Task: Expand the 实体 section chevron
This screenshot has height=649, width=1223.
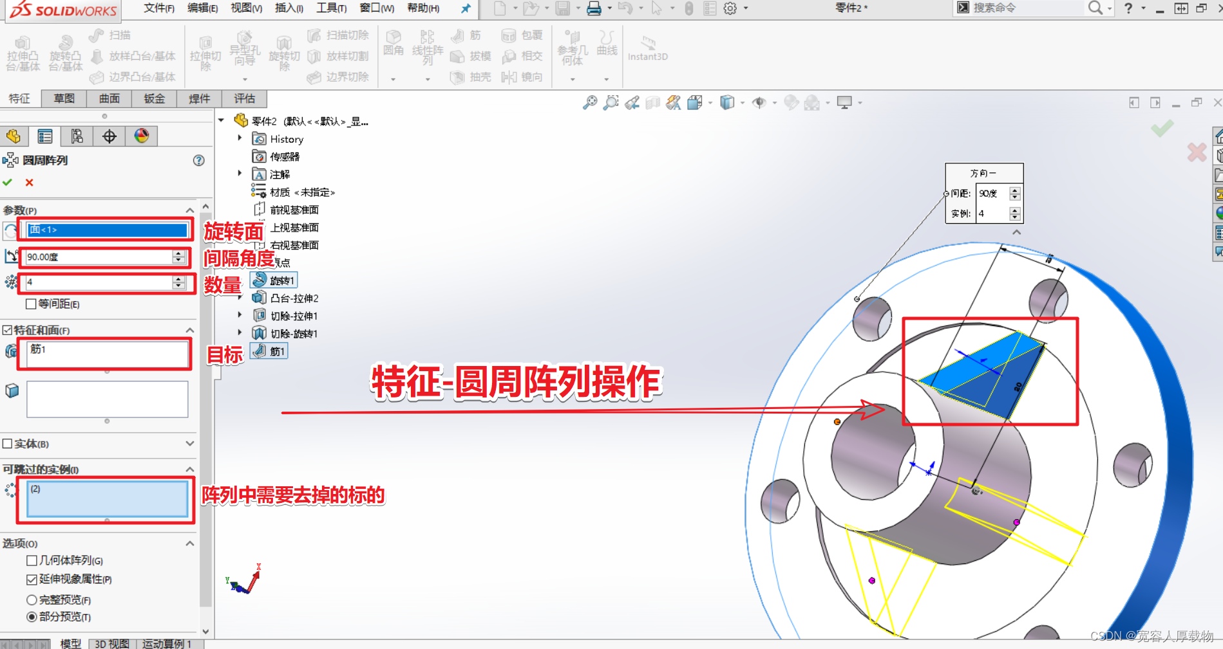Action: point(190,443)
